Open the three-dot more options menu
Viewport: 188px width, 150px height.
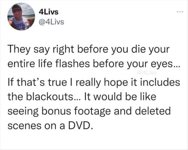(x=180, y=12)
